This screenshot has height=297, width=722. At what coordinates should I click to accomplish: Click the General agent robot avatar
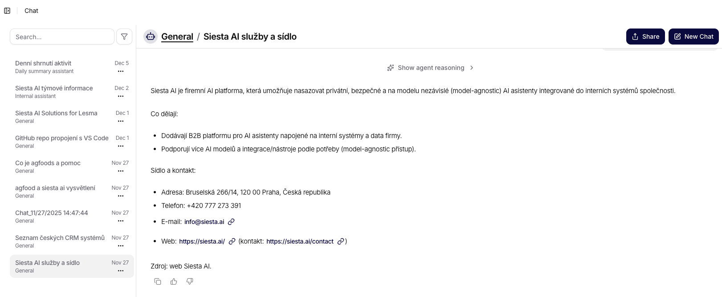coord(151,37)
